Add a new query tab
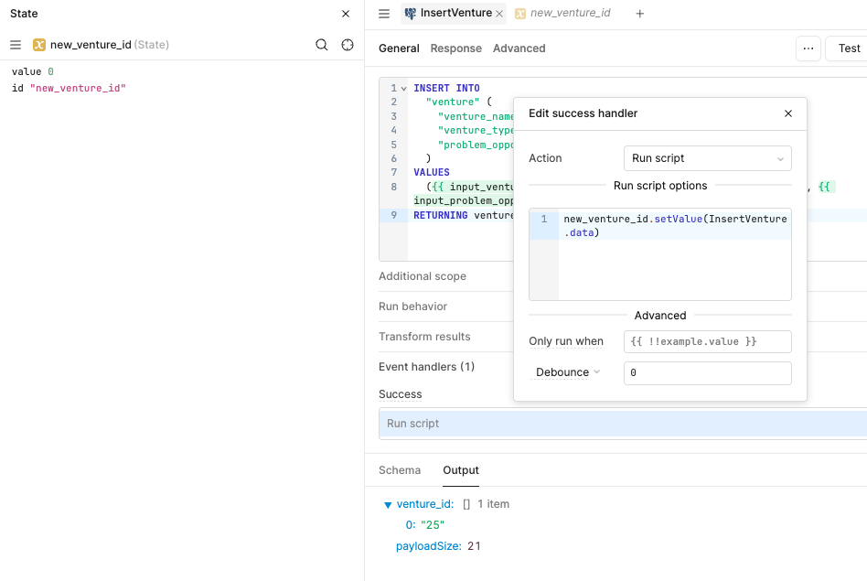 [640, 14]
